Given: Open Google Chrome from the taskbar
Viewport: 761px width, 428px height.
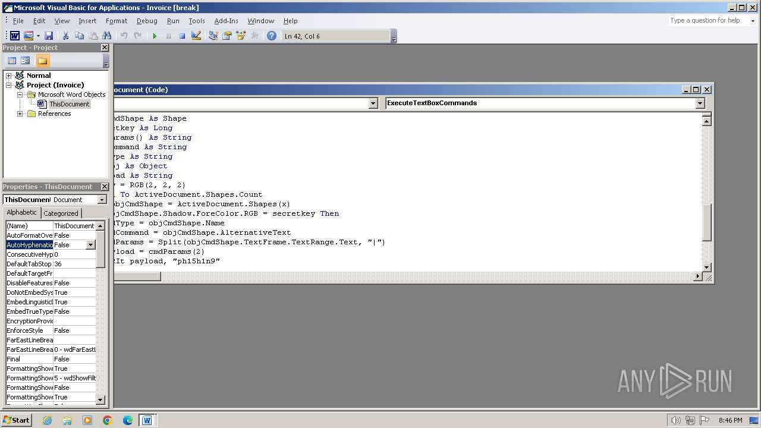Looking at the screenshot, I should 108,420.
